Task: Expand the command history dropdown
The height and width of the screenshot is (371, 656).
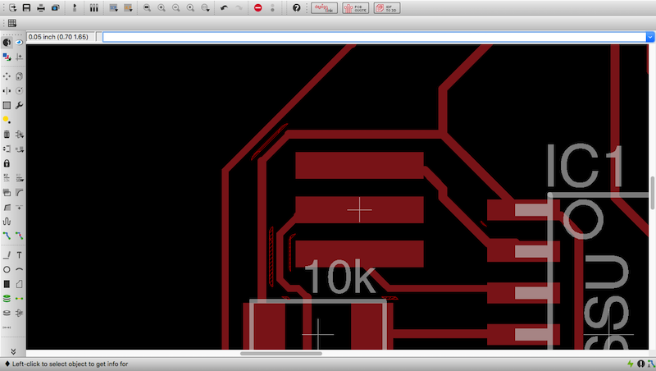Action: (650, 37)
